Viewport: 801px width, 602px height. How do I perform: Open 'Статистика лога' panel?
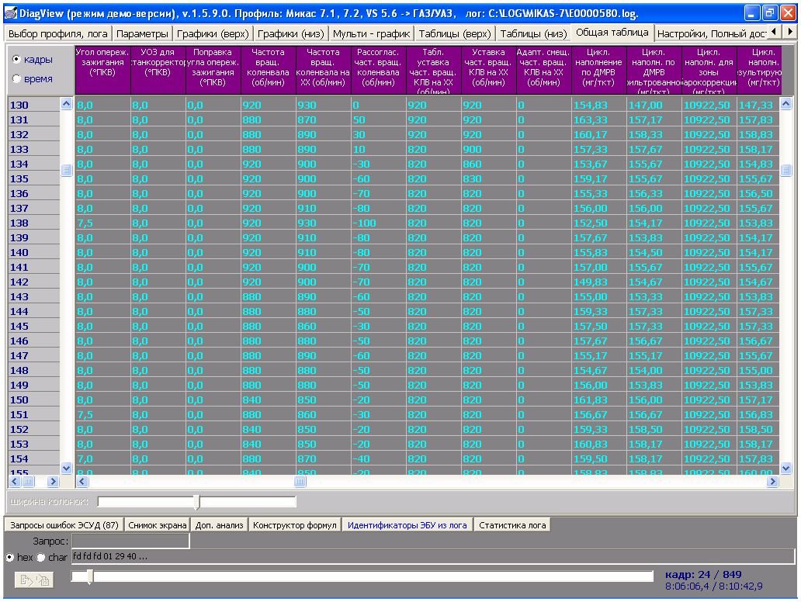click(x=512, y=525)
